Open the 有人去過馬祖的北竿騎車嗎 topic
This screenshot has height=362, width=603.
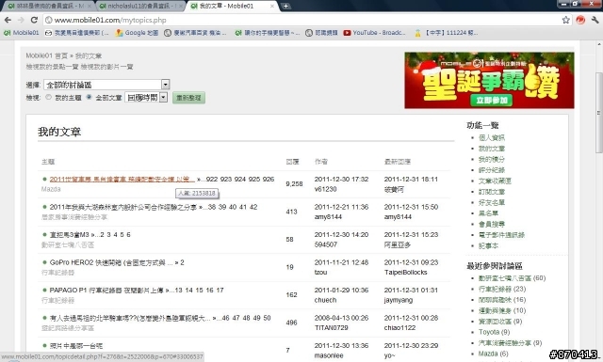(130, 318)
